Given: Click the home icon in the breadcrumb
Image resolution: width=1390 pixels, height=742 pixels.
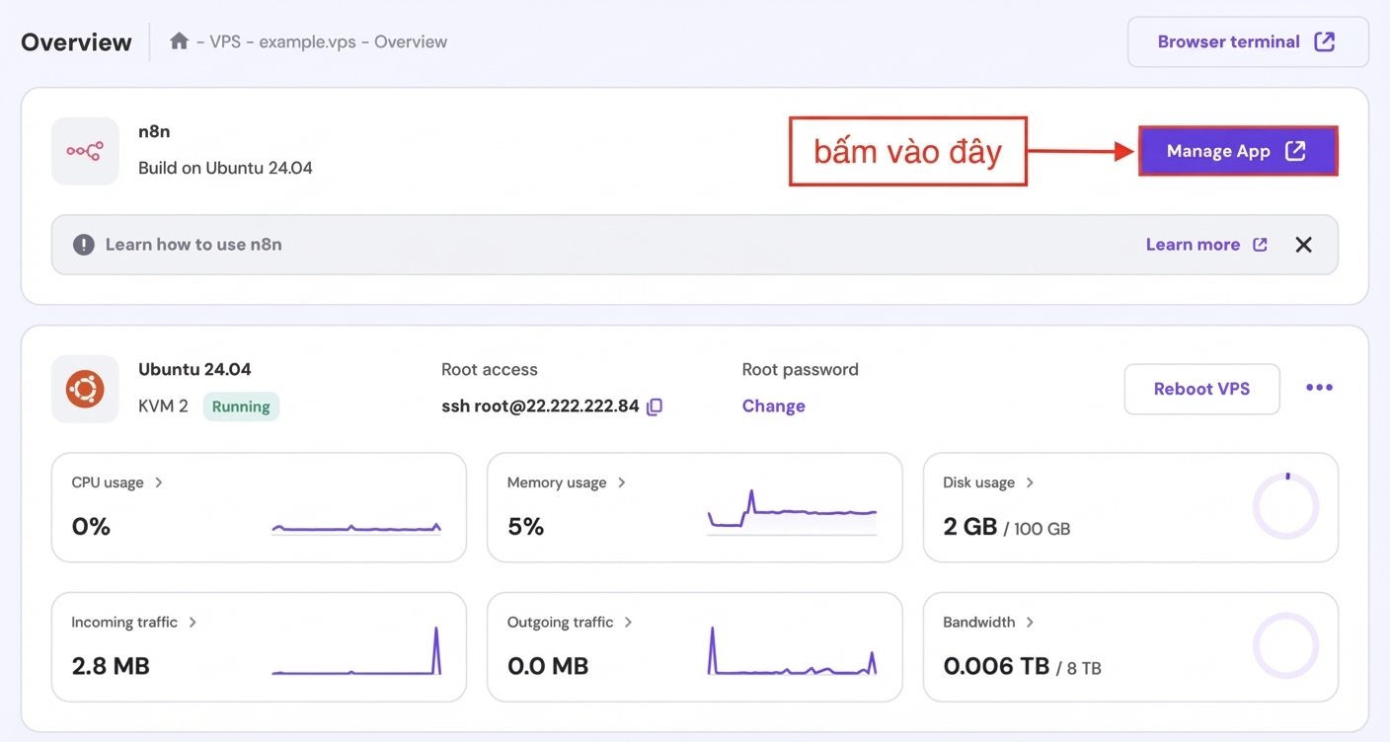Looking at the screenshot, I should [179, 41].
